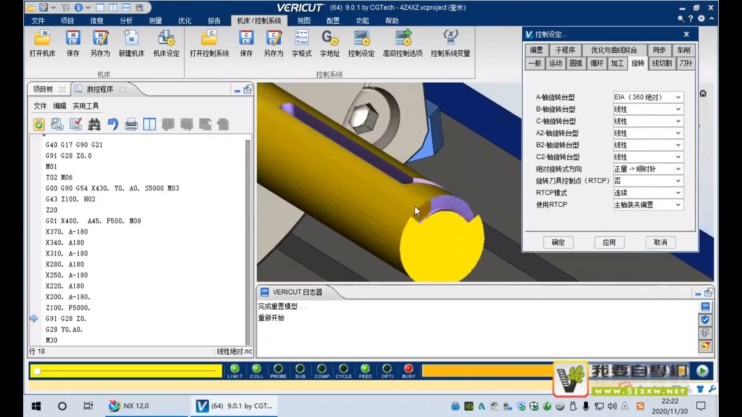This screenshot has width=742, height=417.
Task: Open the B2-轴旋转台型 dropdown
Action: [648, 145]
